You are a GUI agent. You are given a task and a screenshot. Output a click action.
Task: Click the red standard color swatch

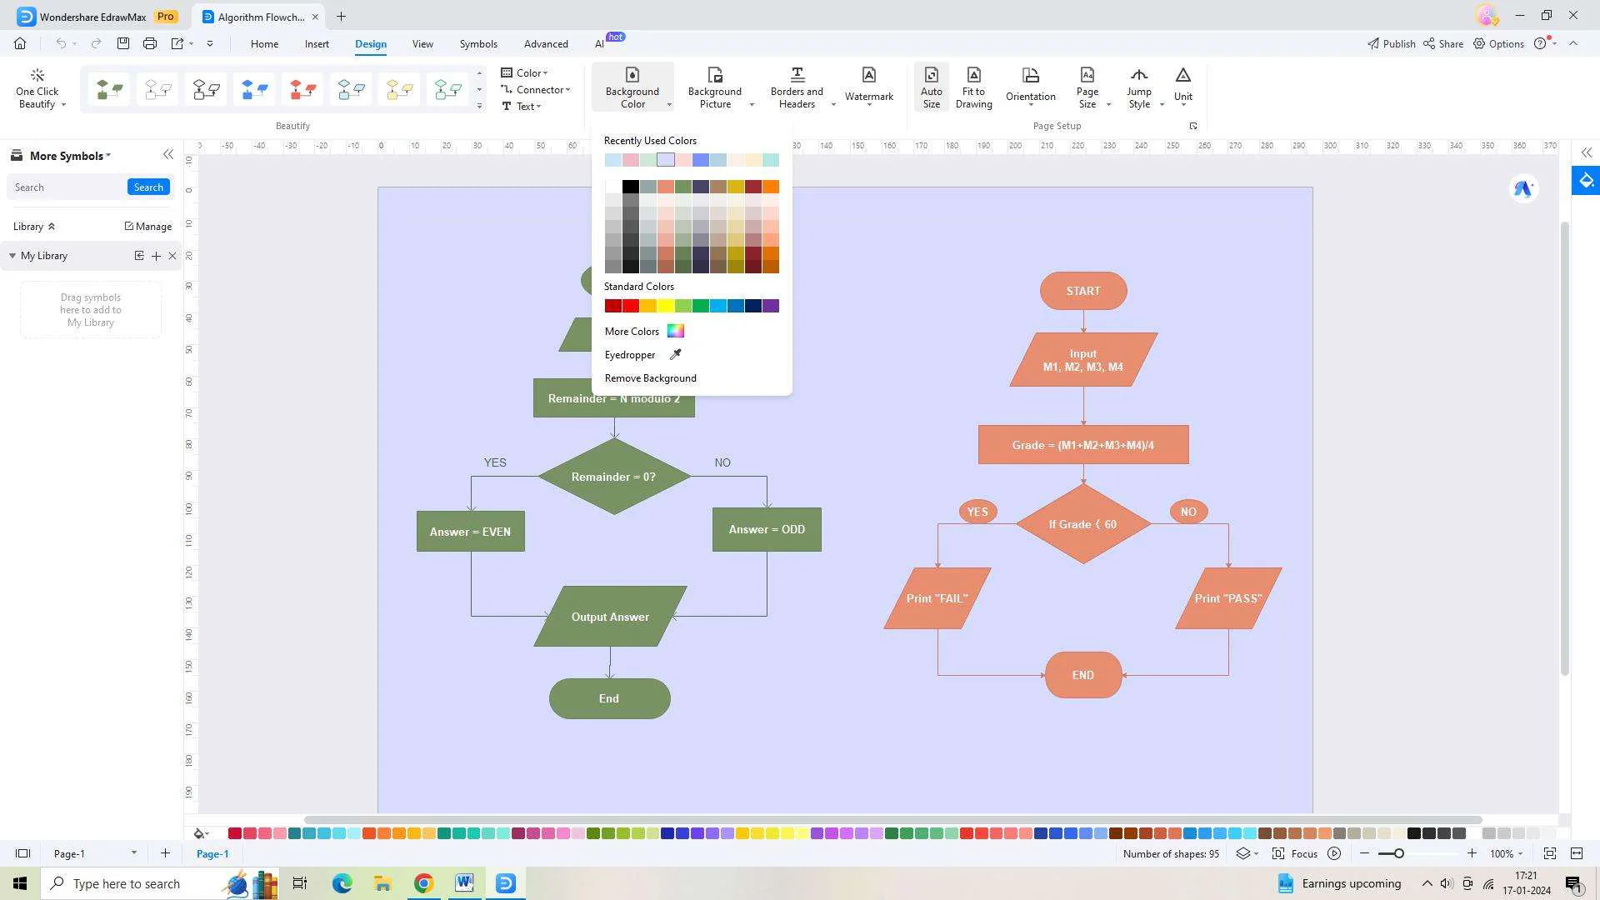pyautogui.click(x=628, y=306)
